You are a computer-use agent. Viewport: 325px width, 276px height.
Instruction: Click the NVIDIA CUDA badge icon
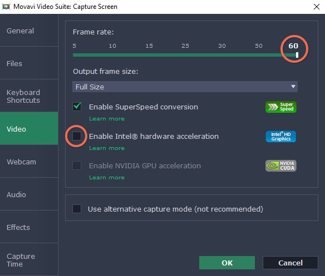tap(281, 165)
